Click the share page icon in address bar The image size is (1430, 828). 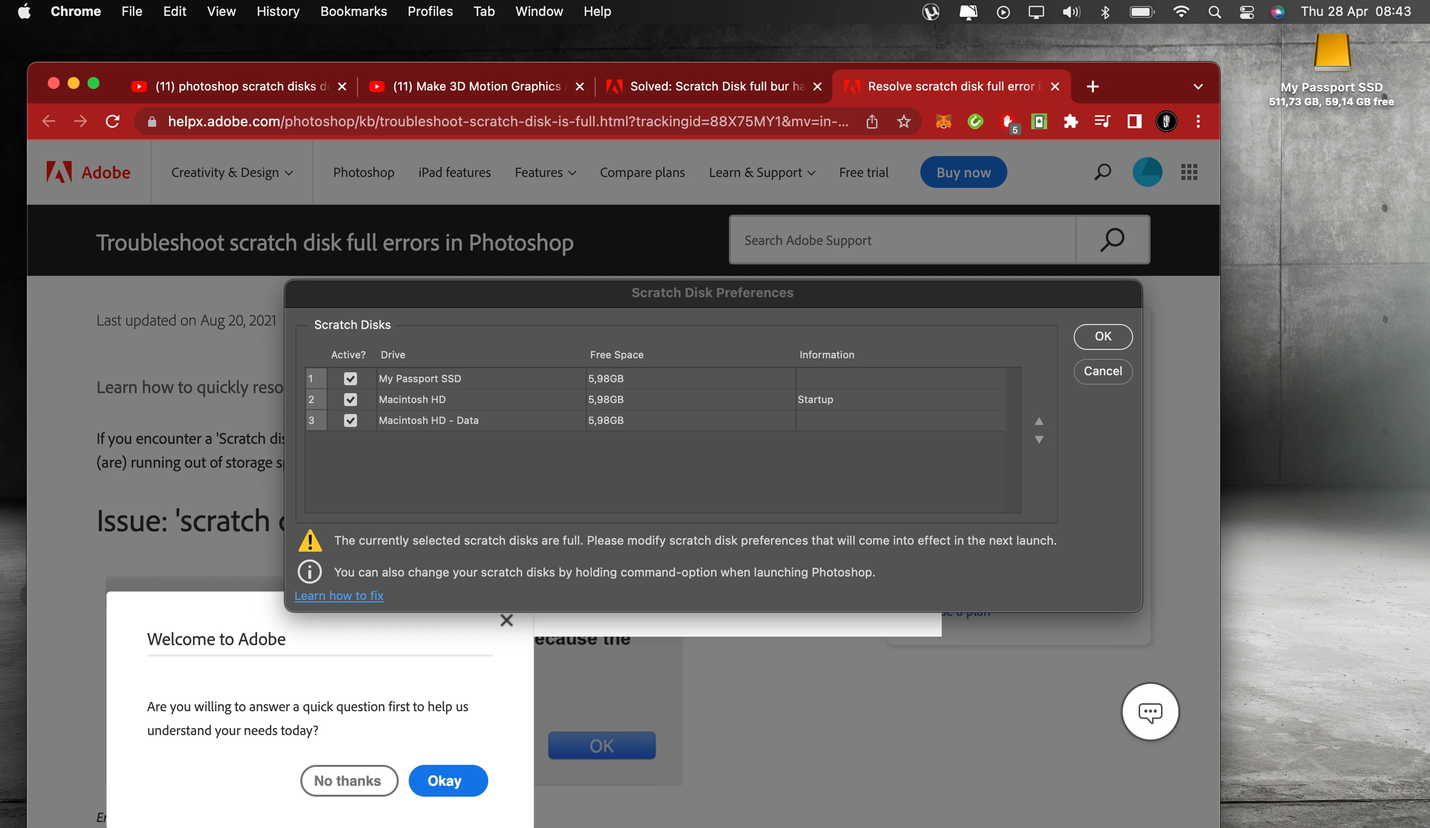click(872, 121)
